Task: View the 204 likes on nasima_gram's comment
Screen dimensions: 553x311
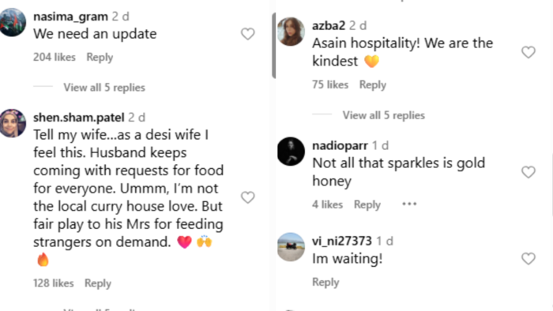Action: (55, 57)
